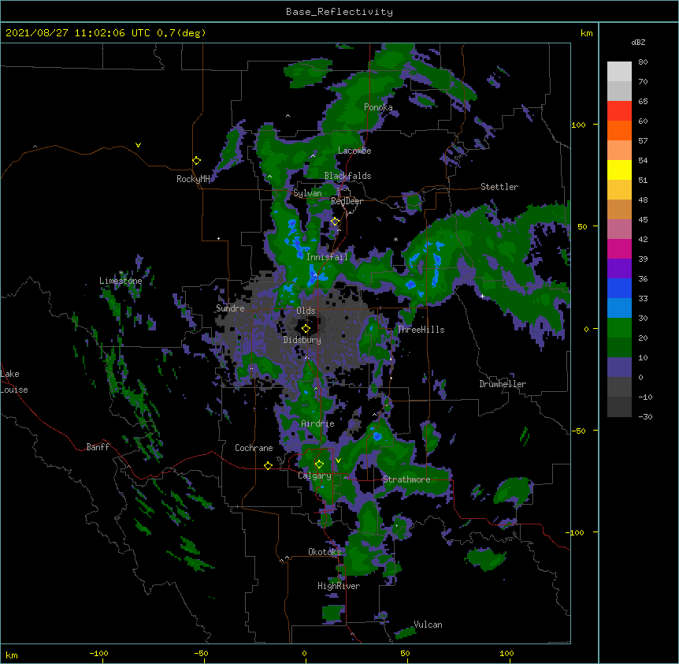Select the yellow radar-site diamond between Olds and Didsbury
Image resolution: width=679 pixels, height=664 pixels.
tap(306, 329)
